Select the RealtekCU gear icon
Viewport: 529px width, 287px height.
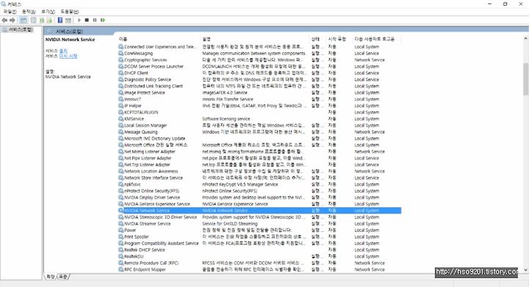tap(120, 256)
